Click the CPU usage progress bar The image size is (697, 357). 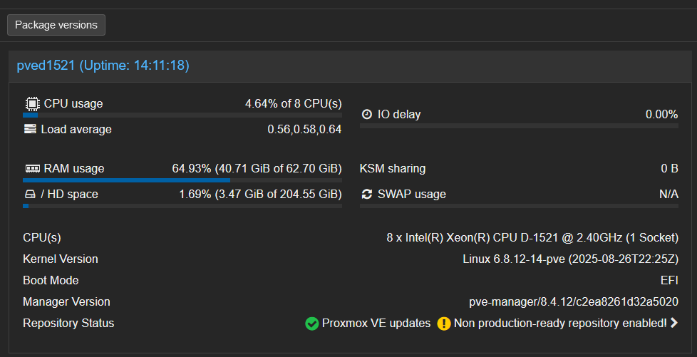point(182,115)
